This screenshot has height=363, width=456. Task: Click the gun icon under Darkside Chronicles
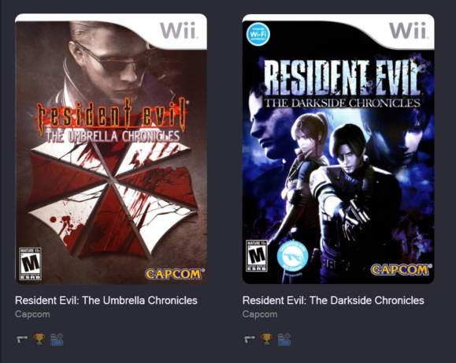coord(250,339)
